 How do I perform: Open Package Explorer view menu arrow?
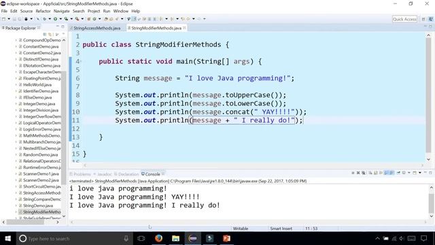(63, 34)
